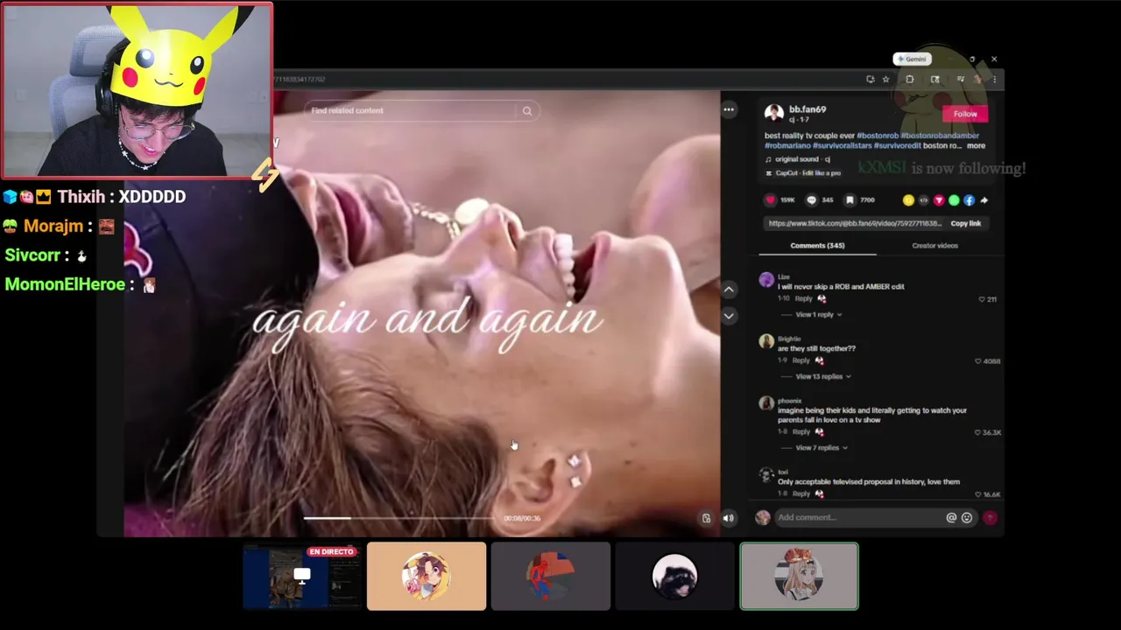Open the #bostonrob hashtag
Image resolution: width=1121 pixels, height=630 pixels.
pos(877,136)
